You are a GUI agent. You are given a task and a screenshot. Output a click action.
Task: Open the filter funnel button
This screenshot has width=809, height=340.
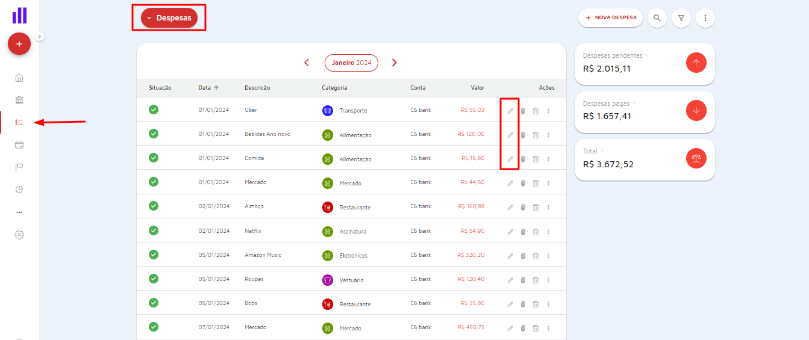pyautogui.click(x=681, y=18)
